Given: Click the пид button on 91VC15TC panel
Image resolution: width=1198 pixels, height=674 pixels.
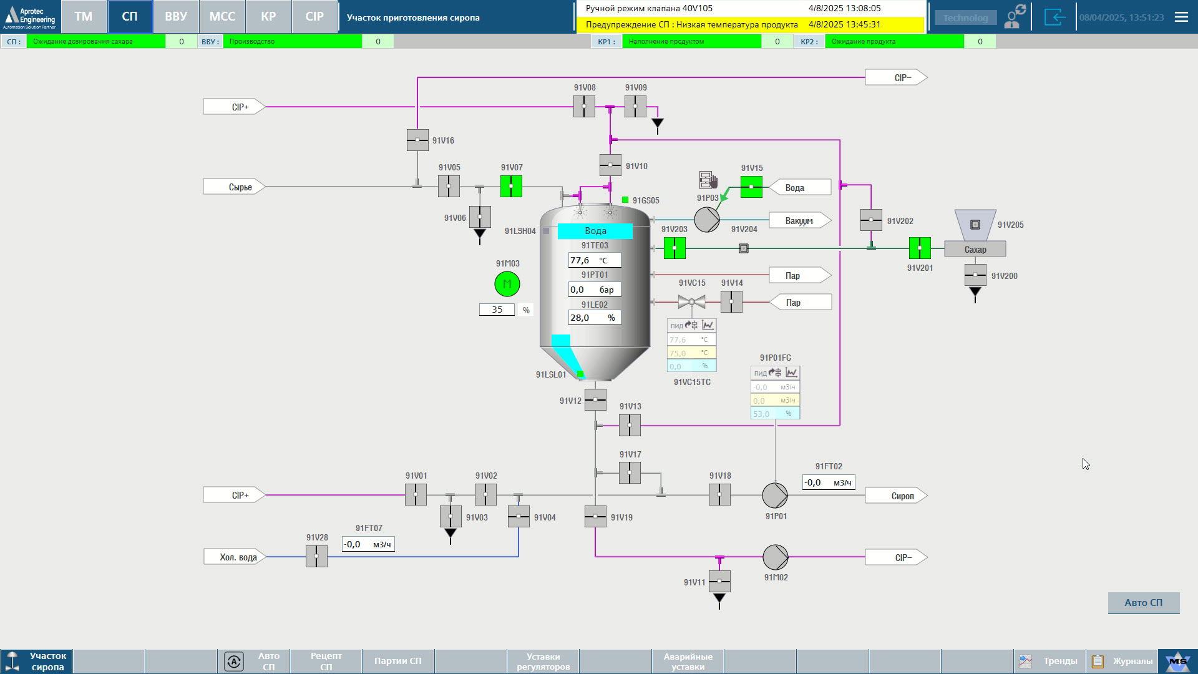Looking at the screenshot, I should [677, 325].
